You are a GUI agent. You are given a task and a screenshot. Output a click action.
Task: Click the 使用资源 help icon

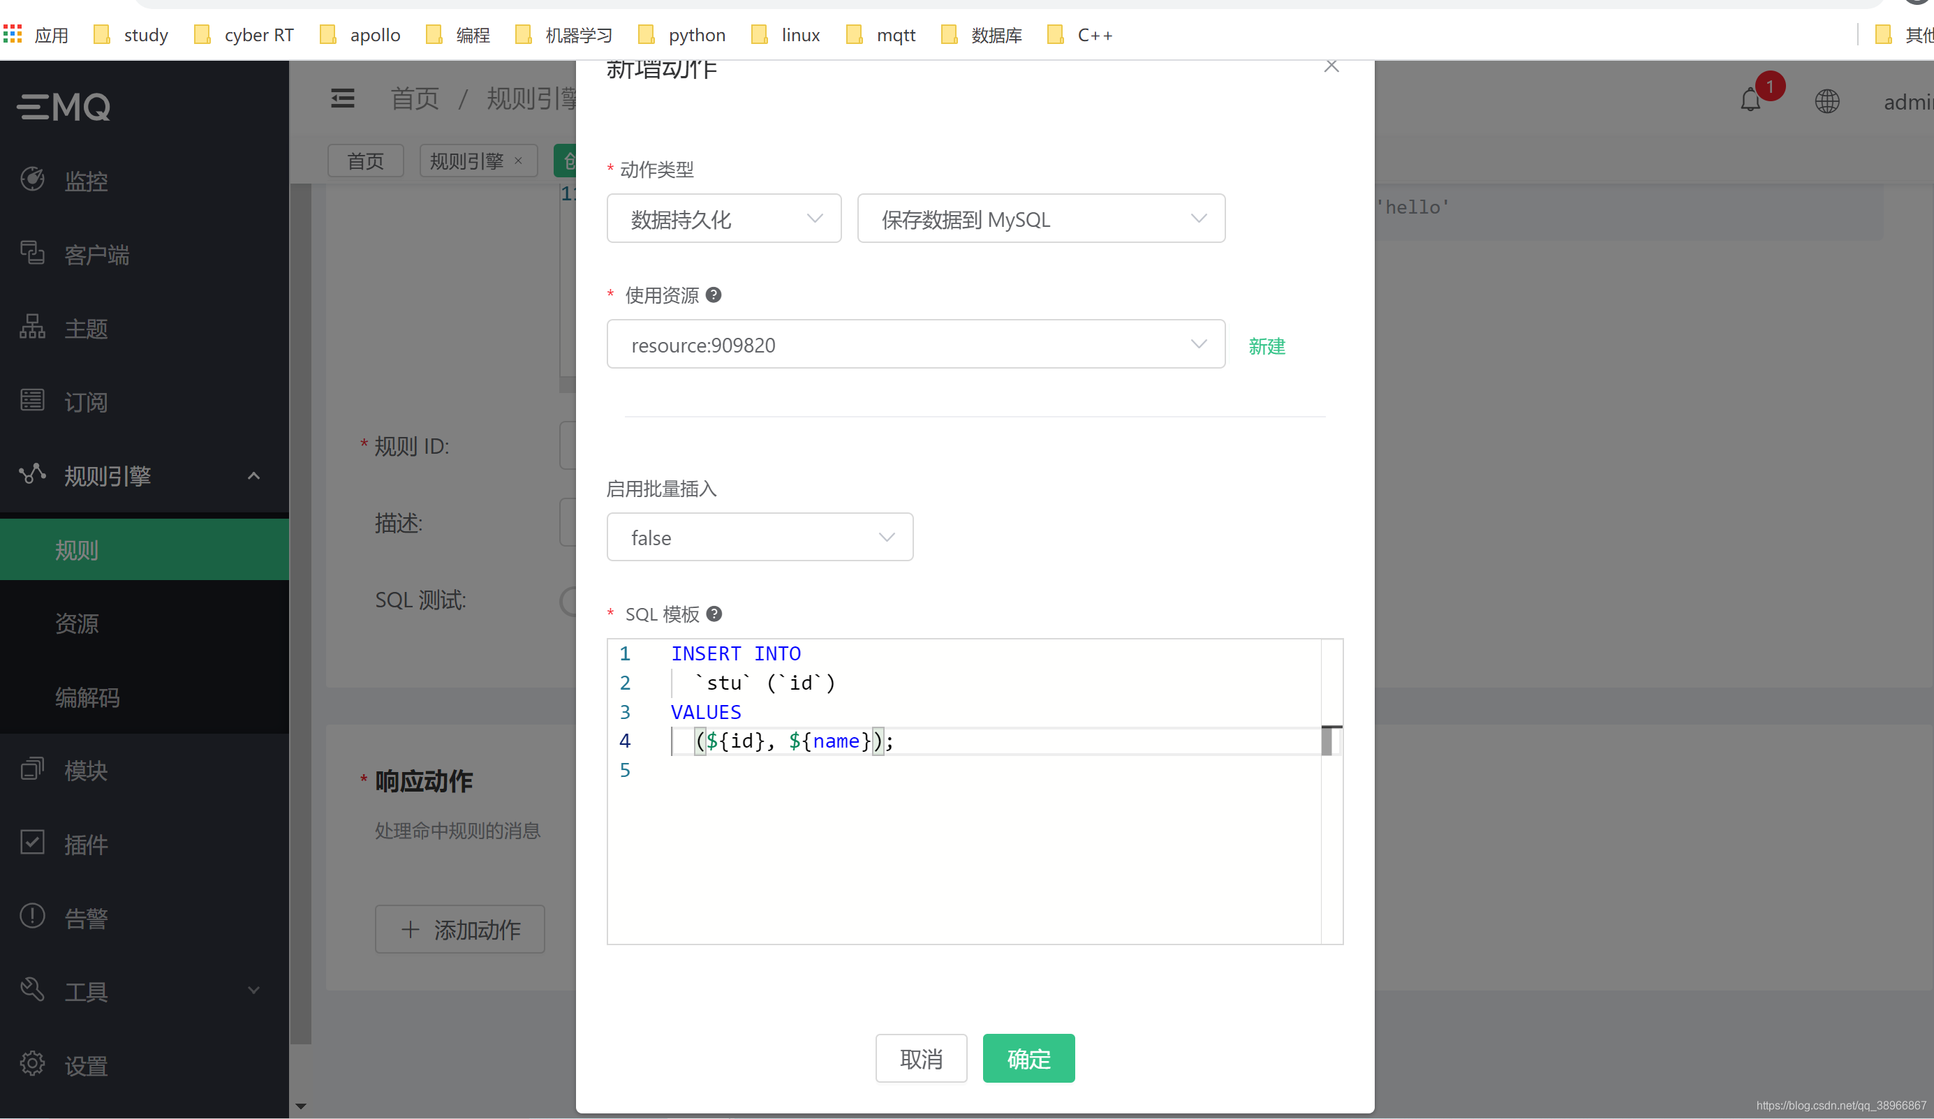714,295
